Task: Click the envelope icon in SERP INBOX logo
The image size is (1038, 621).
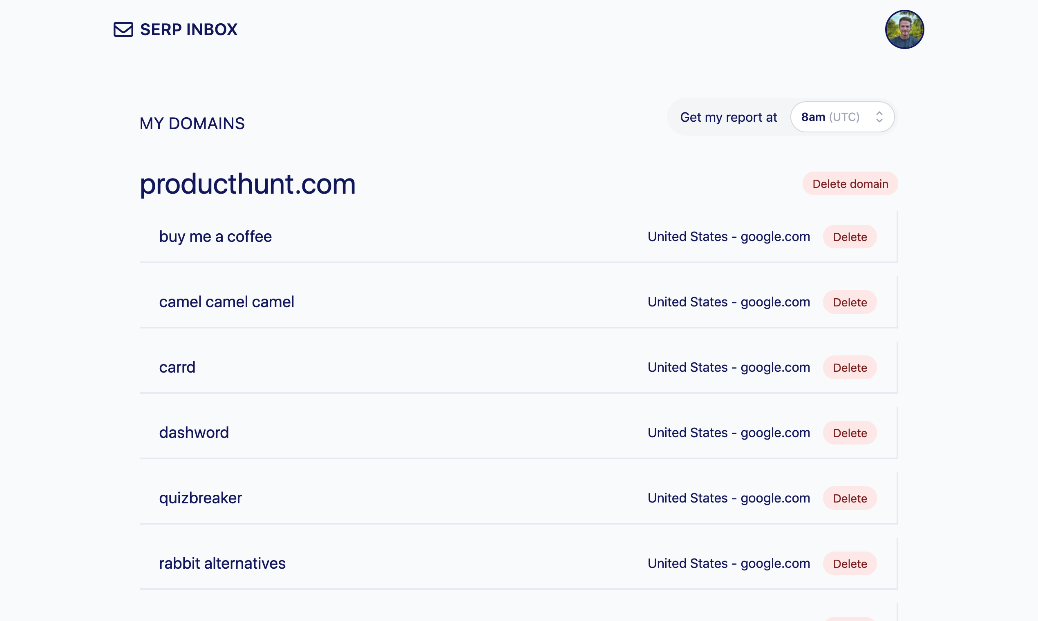Action: tap(123, 29)
